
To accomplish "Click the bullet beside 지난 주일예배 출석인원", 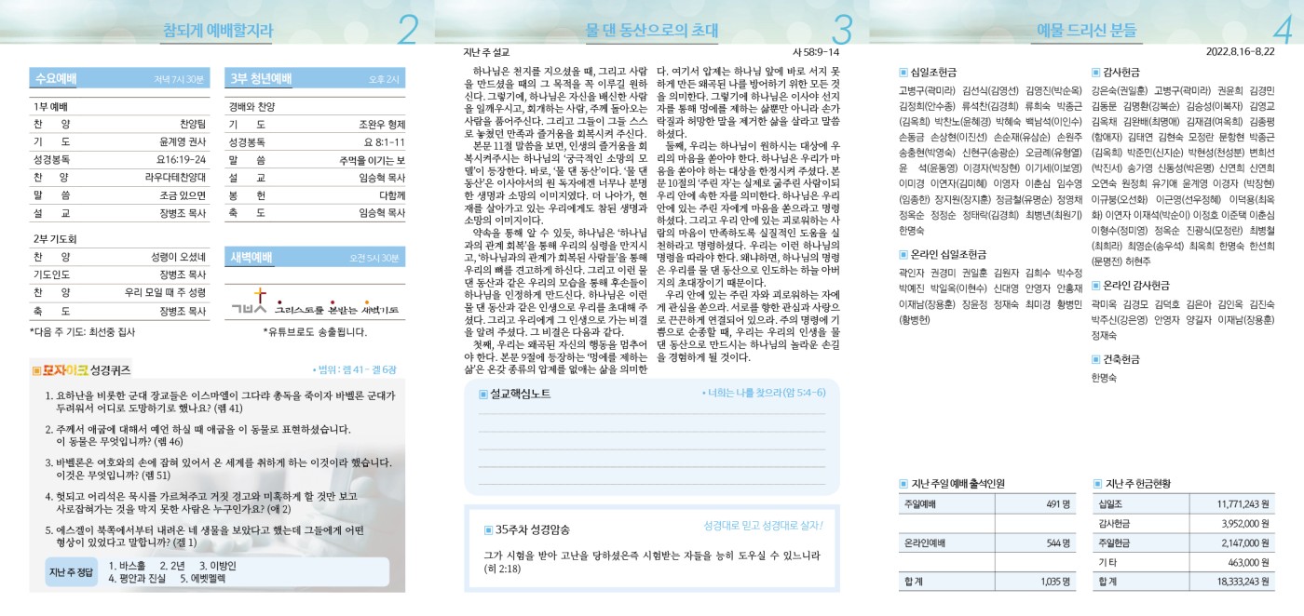I will [x=903, y=484].
